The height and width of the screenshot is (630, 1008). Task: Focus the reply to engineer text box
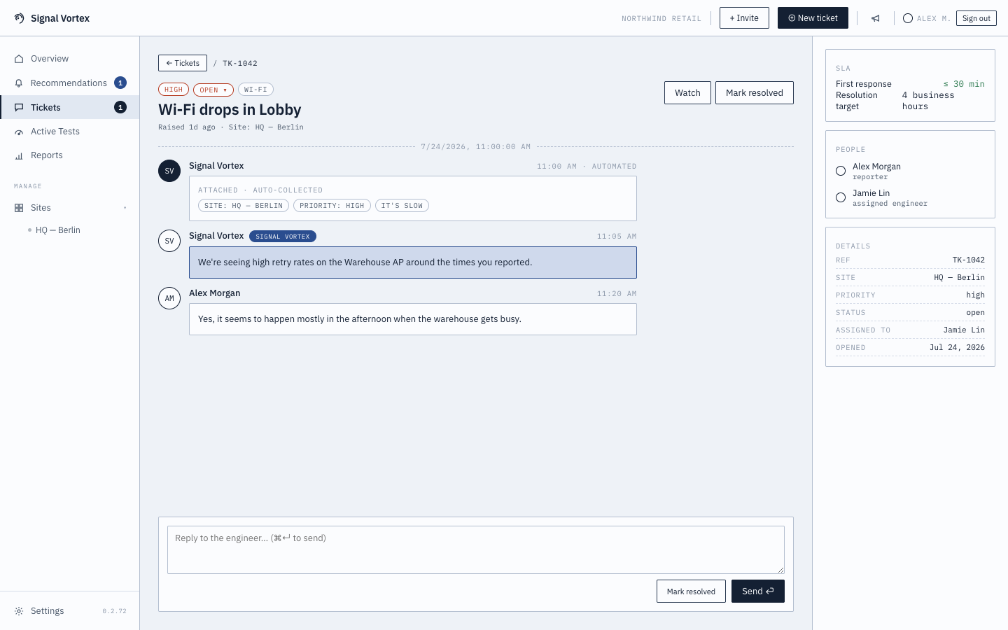476,549
